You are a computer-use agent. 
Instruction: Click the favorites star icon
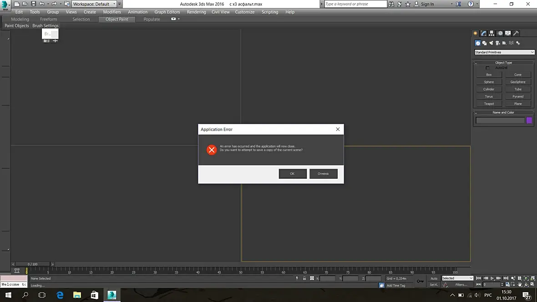click(408, 4)
